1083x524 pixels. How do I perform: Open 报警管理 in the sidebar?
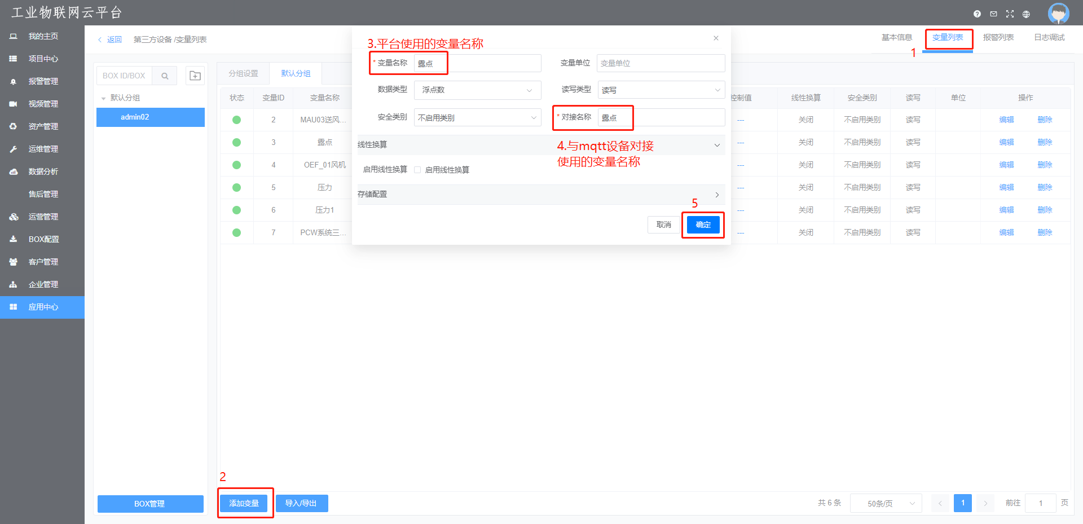click(43, 81)
